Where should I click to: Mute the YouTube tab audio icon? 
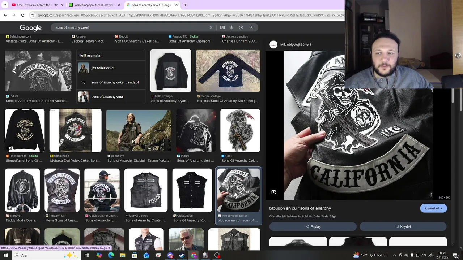[x=56, y=5]
